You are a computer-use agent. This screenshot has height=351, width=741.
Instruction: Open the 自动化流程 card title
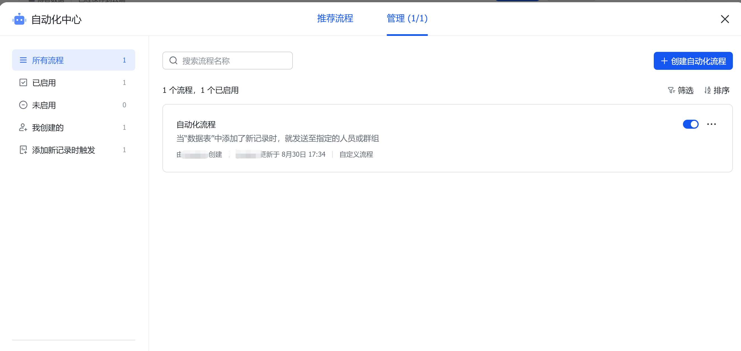[x=196, y=124]
